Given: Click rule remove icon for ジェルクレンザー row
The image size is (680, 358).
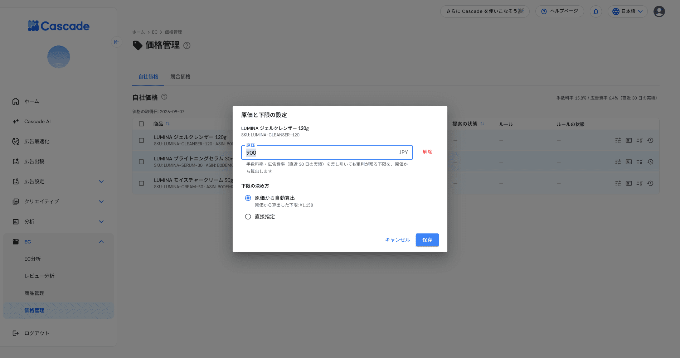Looking at the screenshot, I should pyautogui.click(x=640, y=140).
